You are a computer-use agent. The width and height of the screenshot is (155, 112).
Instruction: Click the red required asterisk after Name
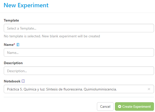[x=15, y=44]
